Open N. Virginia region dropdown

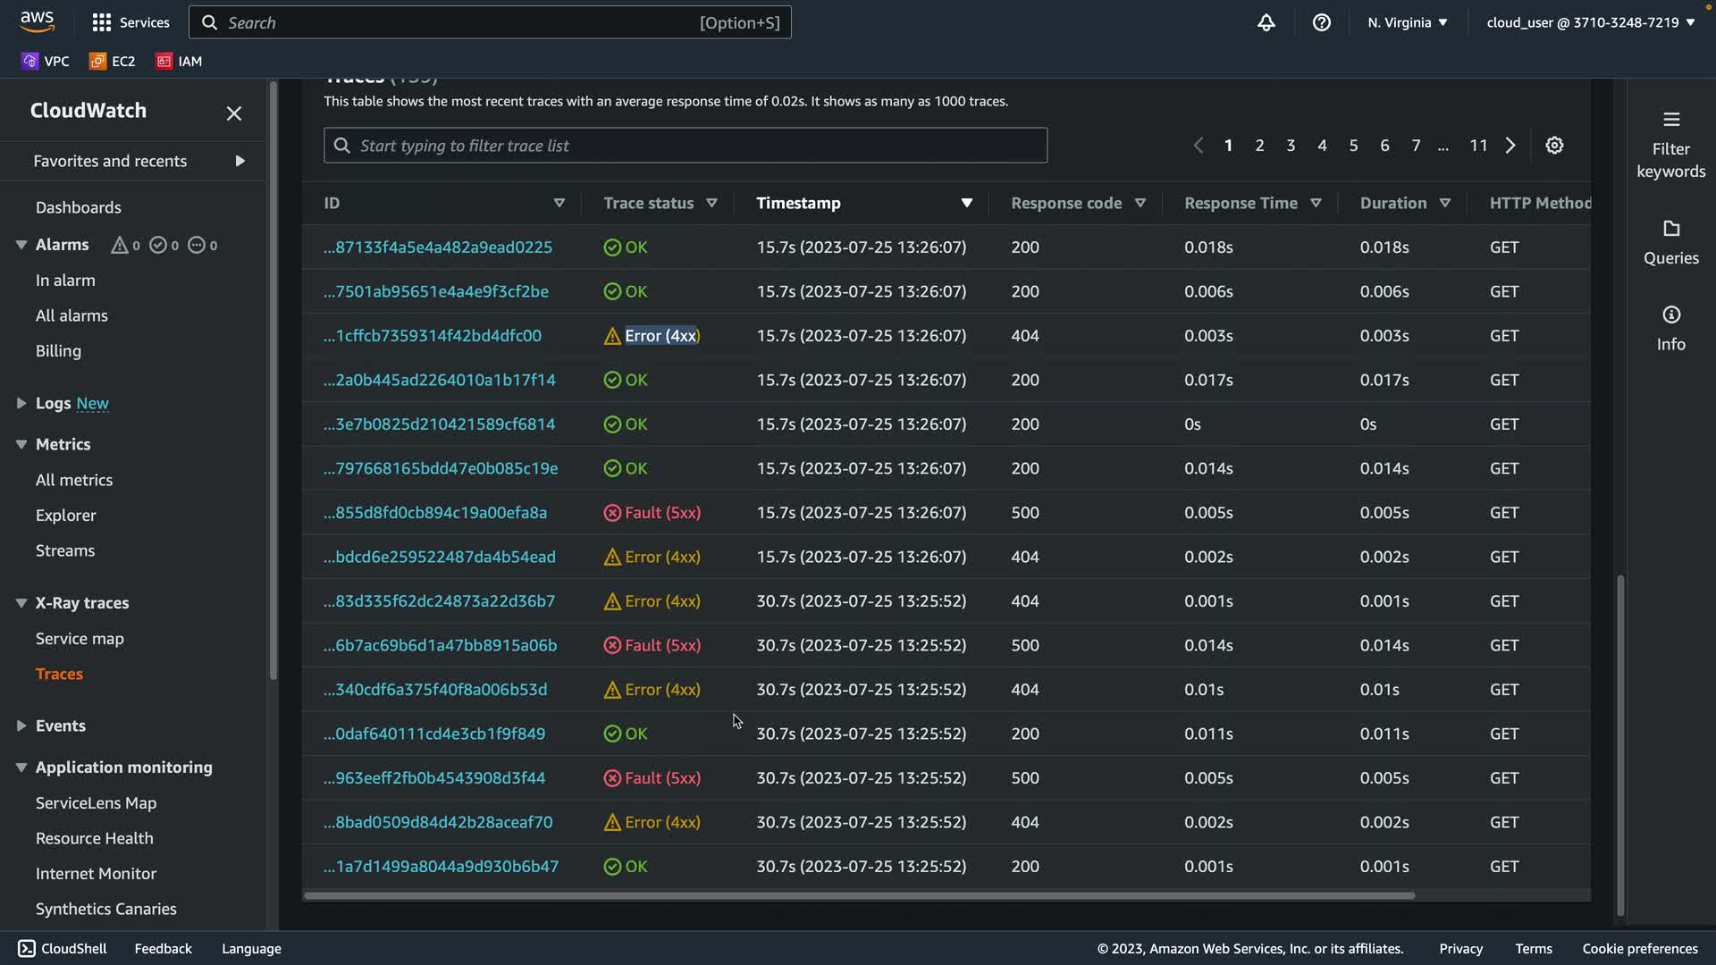(x=1407, y=22)
